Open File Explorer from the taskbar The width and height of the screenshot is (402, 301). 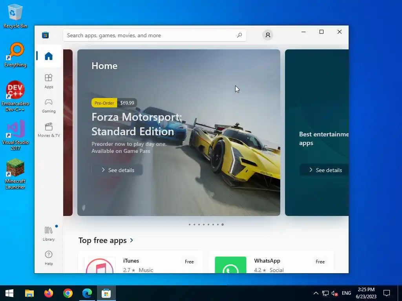coord(29,293)
